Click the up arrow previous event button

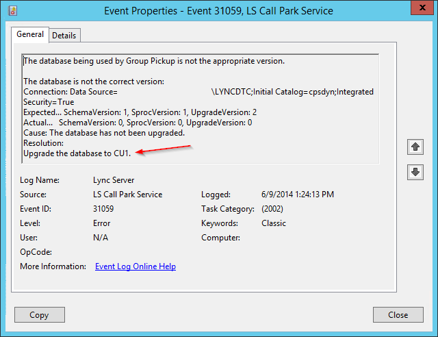[x=415, y=147]
